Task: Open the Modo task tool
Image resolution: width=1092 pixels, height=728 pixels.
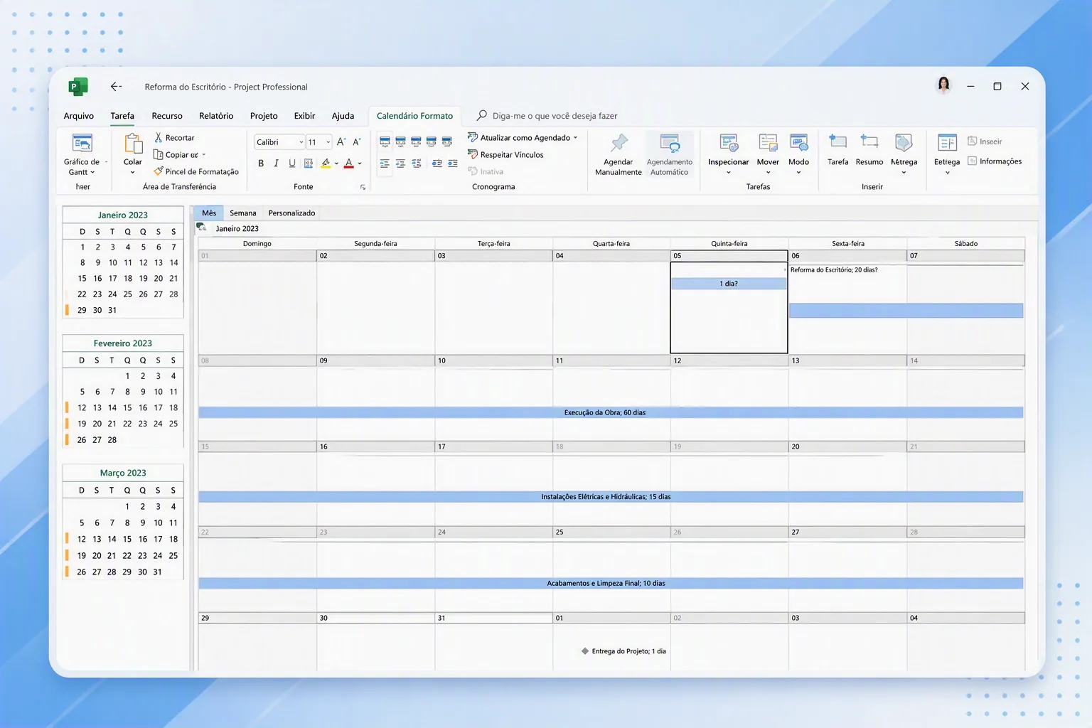Action: (799, 154)
